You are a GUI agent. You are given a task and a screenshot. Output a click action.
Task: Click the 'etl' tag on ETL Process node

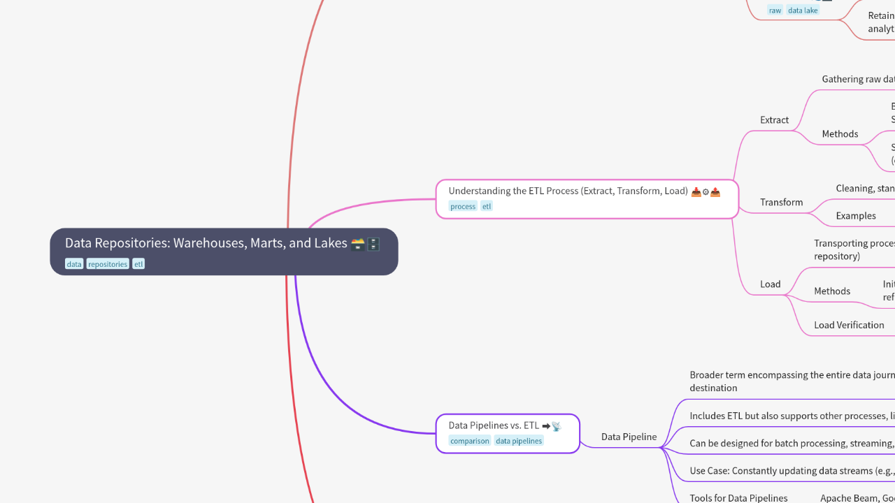pos(487,206)
